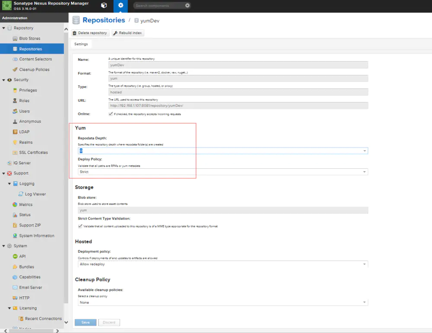
Task: Click the Log Viewer icon
Action: [x=21, y=194]
